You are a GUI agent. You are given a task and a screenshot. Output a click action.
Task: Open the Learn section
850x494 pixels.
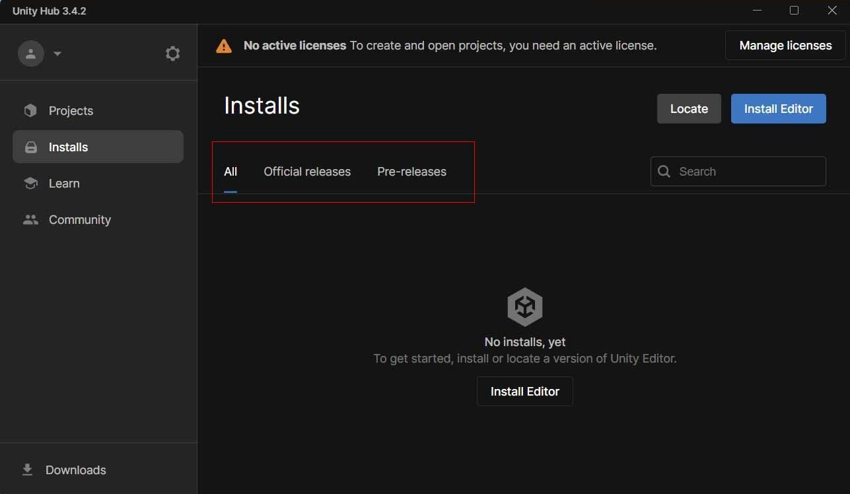pyautogui.click(x=98, y=184)
